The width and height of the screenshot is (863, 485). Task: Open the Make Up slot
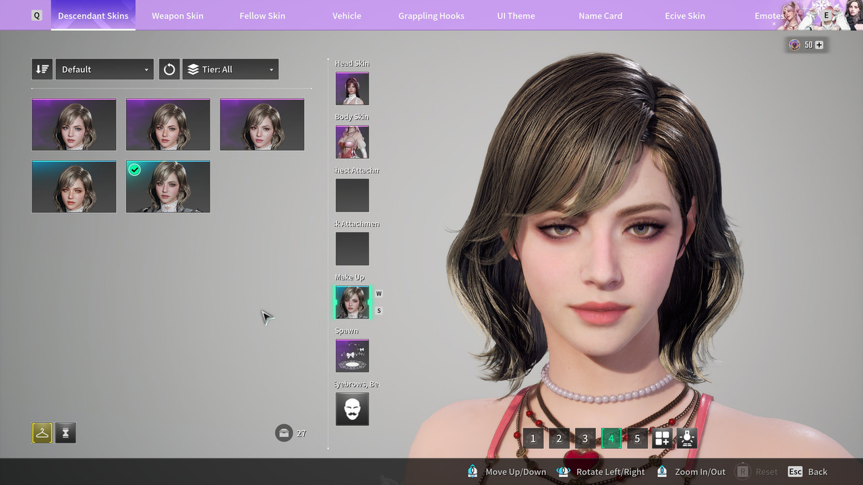(x=352, y=302)
